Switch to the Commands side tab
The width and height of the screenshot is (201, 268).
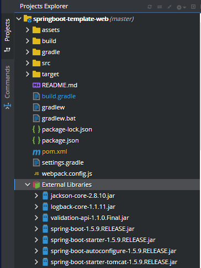[x=7, y=82]
